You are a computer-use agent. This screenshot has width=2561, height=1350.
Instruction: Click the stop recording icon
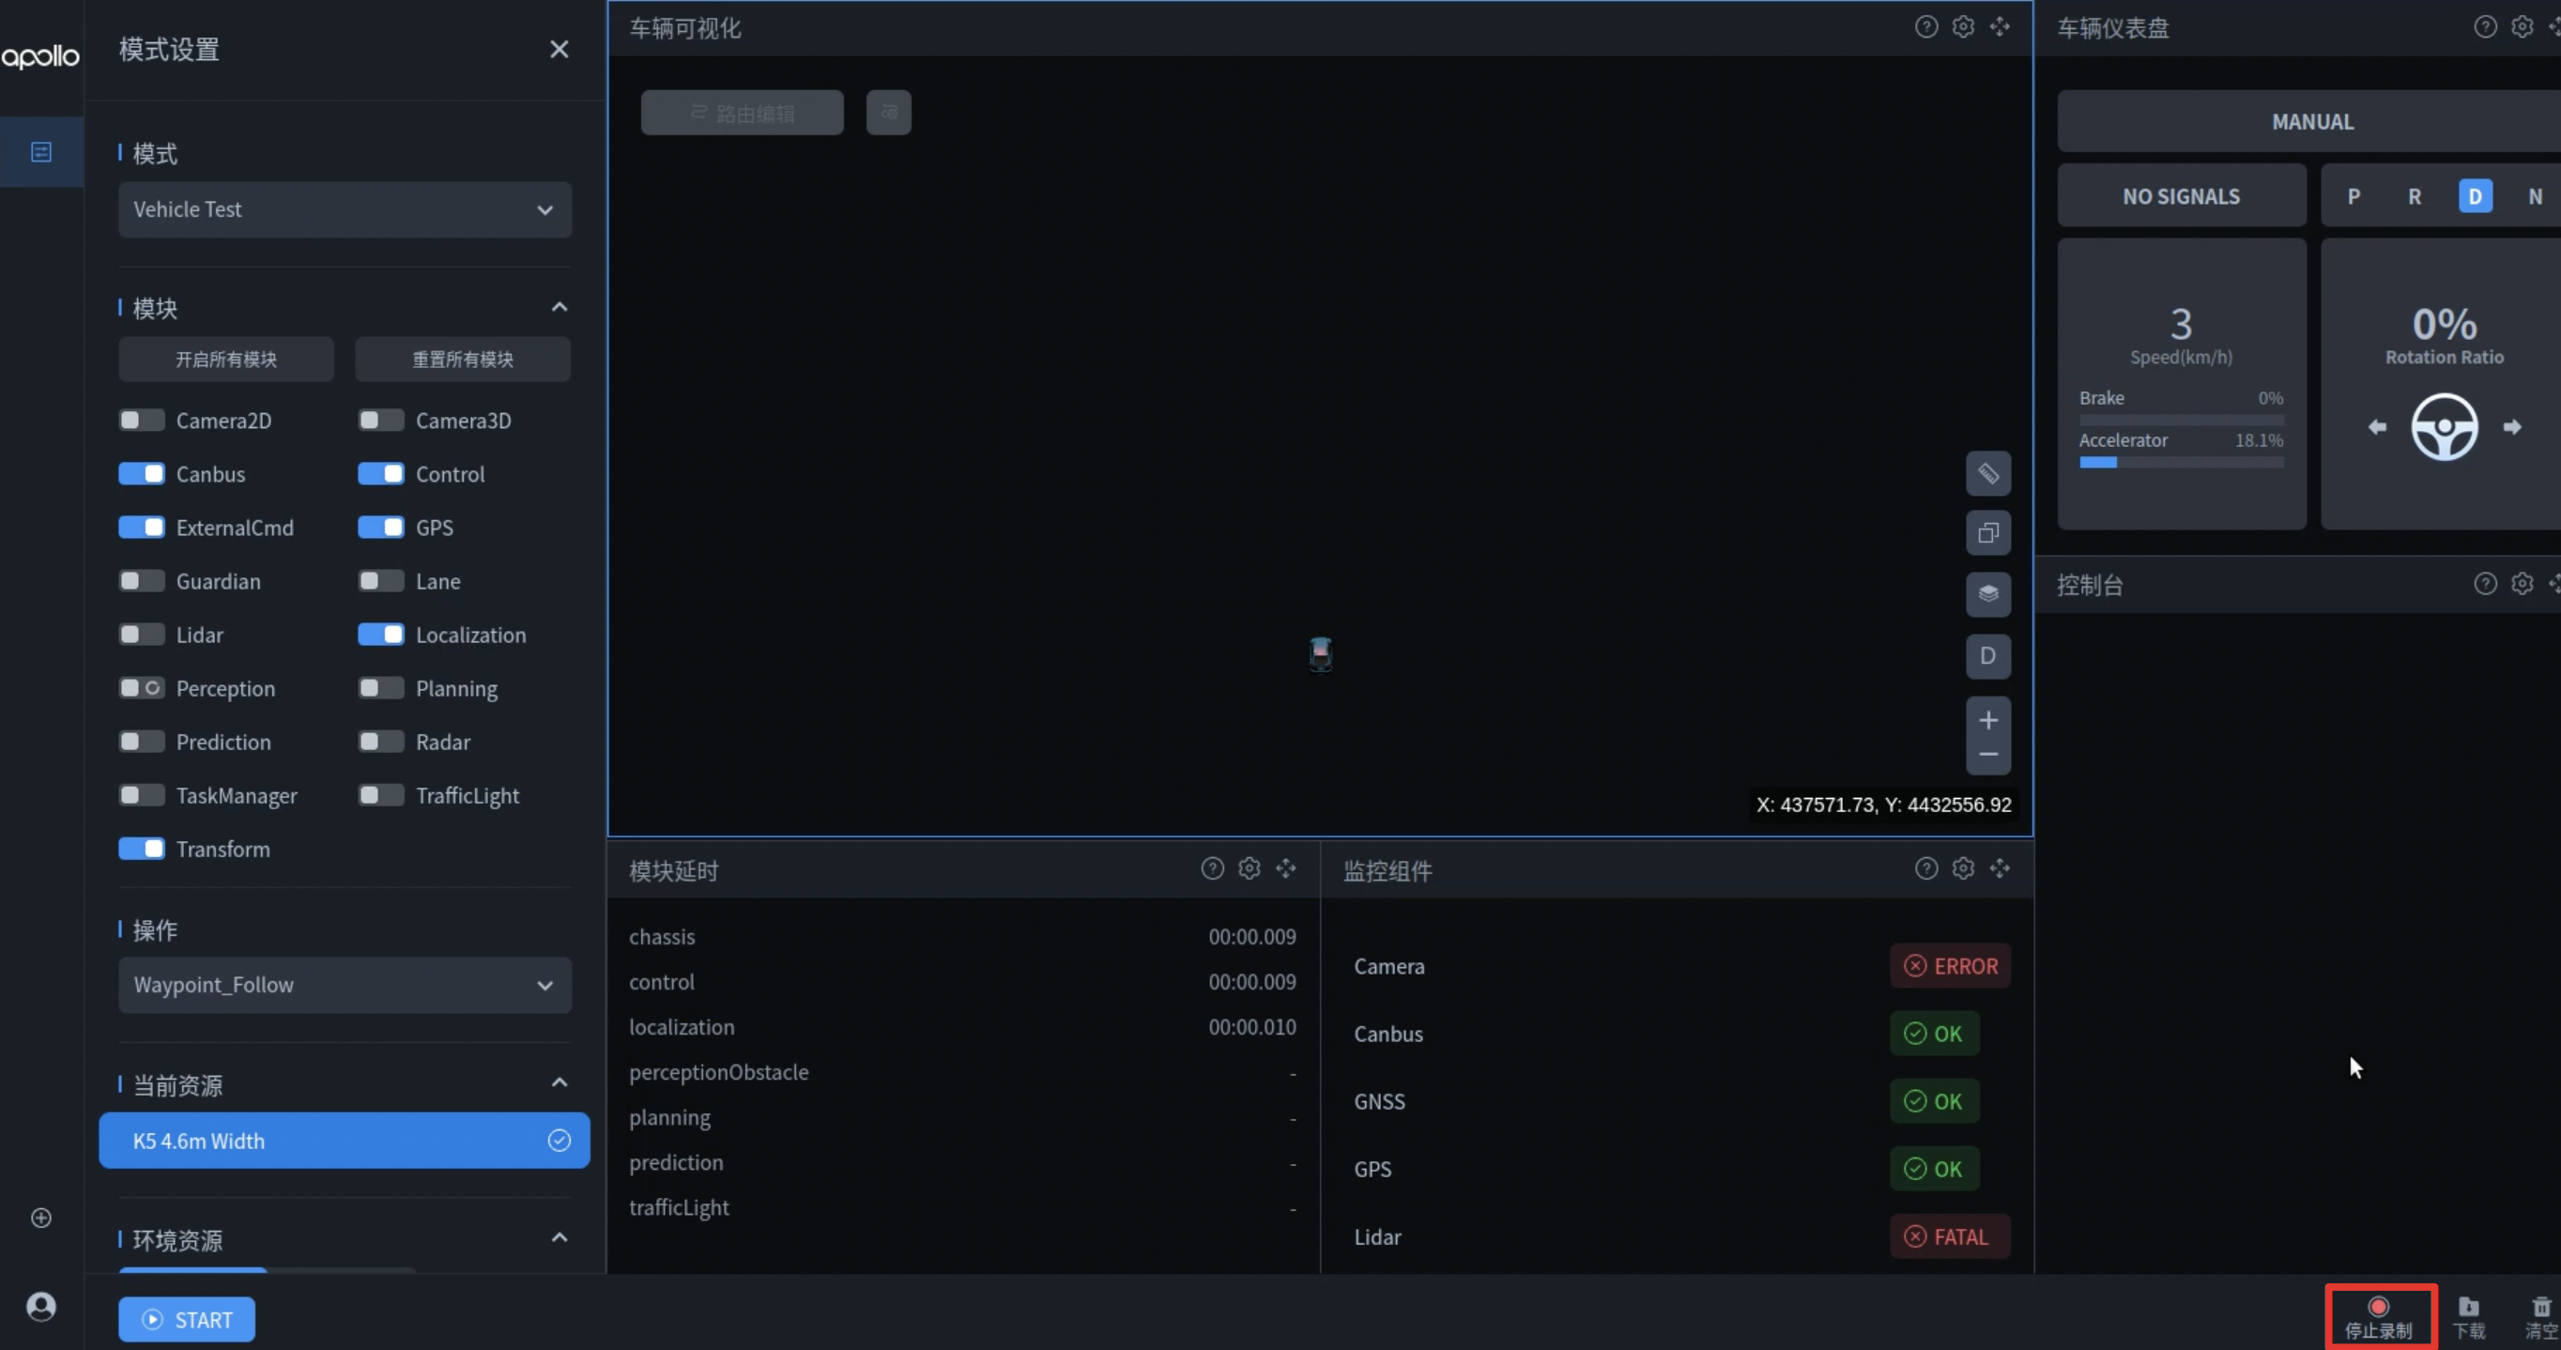(x=2378, y=1306)
